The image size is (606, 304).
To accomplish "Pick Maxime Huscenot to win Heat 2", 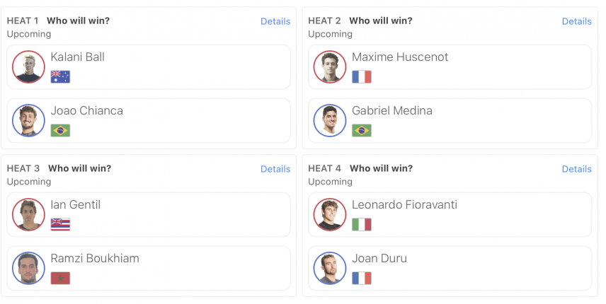I will 450,66.
